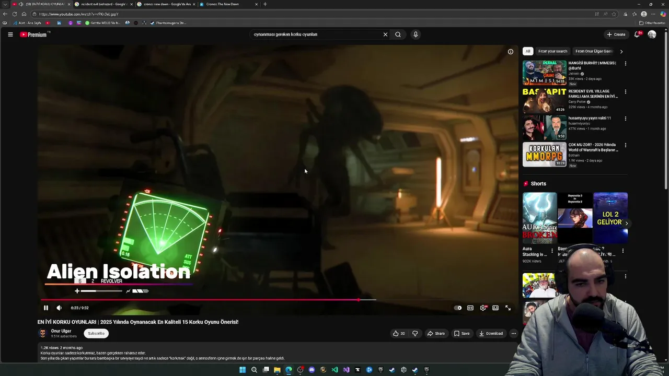Click the YouTube search text field

[316, 34]
